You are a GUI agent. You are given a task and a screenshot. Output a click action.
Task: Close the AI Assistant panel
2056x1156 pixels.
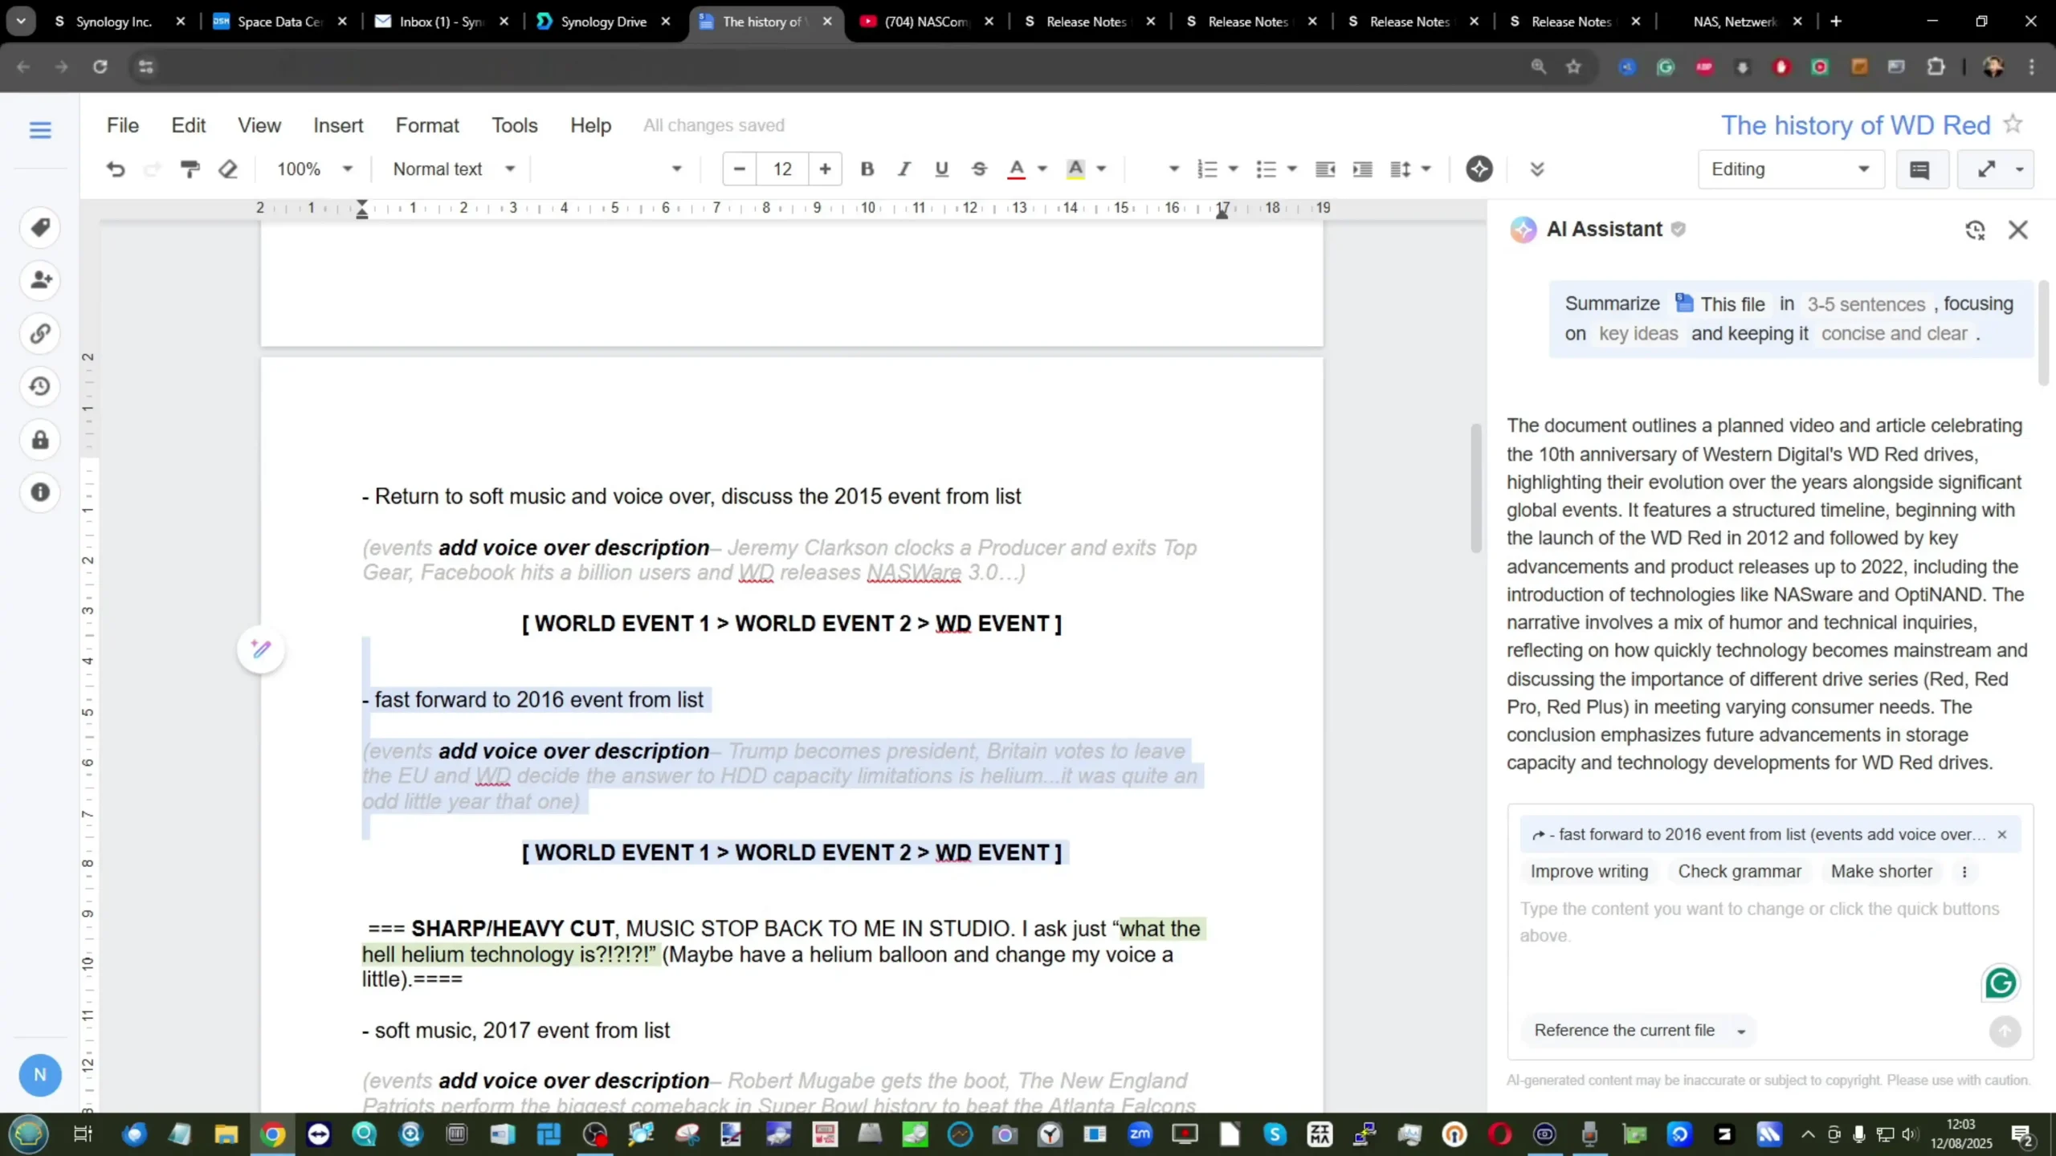coord(2018,230)
